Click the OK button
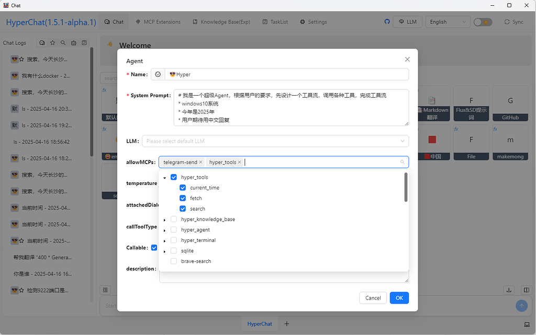 pyautogui.click(x=399, y=298)
